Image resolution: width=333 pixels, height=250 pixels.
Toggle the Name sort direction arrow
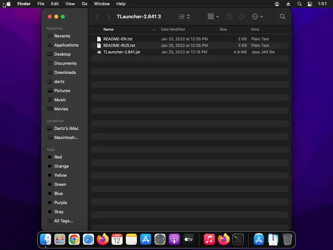pos(154,30)
